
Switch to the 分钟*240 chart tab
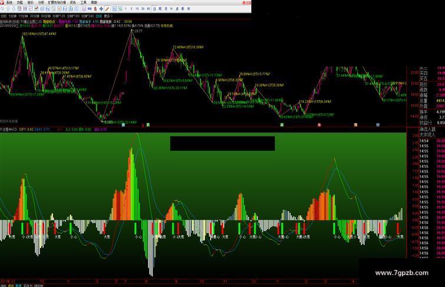click(88, 16)
